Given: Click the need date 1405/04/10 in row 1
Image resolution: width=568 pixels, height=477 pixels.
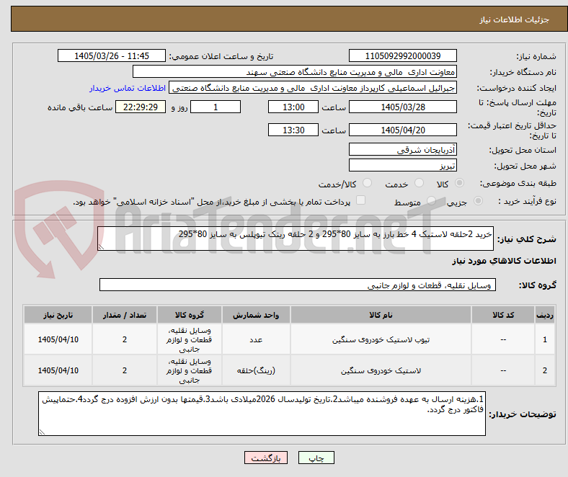Looking at the screenshot, I should tap(58, 339).
